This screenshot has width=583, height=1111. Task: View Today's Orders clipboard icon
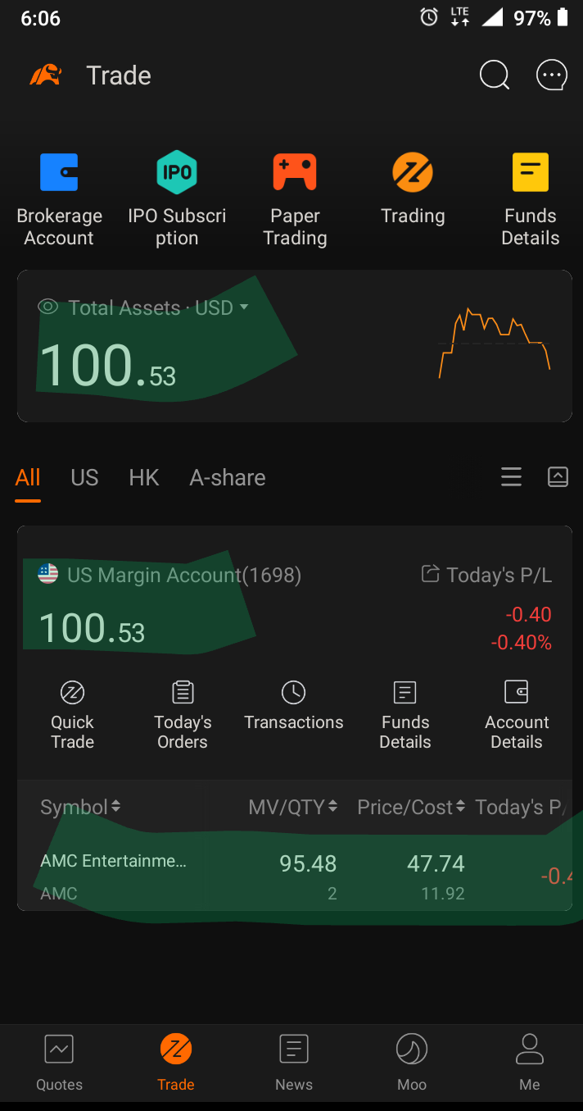click(x=183, y=694)
